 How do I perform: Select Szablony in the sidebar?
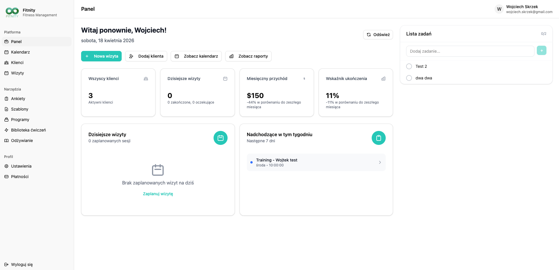(x=20, y=109)
